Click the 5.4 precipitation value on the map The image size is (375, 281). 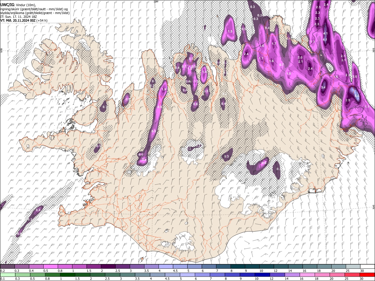coord(357,96)
